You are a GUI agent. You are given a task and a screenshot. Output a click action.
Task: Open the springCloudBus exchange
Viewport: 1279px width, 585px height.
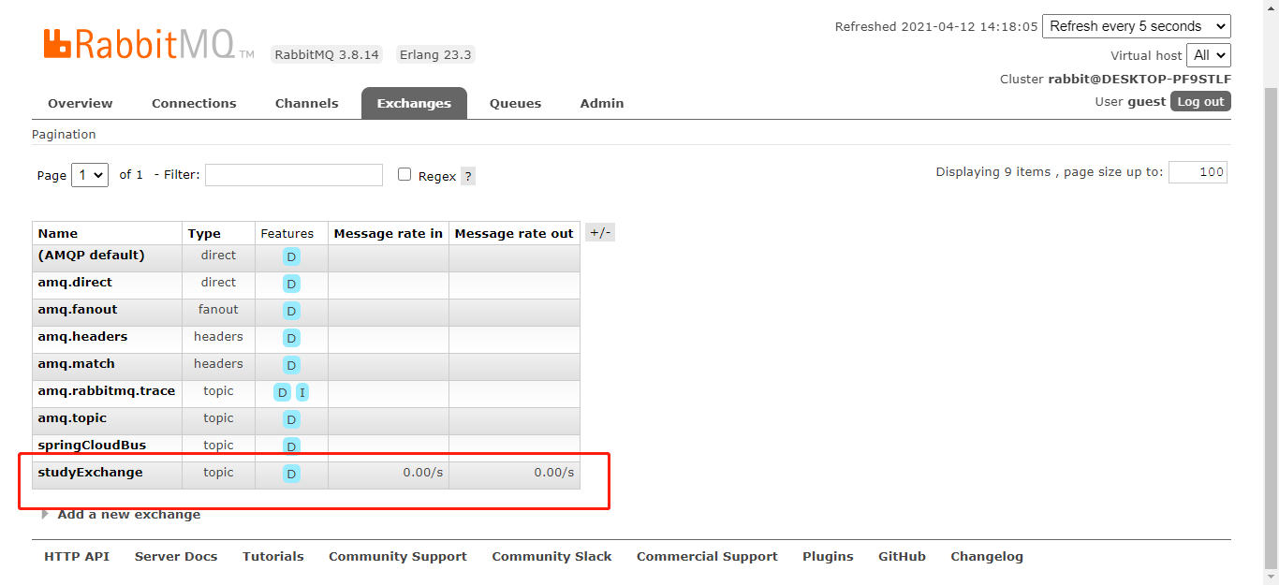(92, 445)
